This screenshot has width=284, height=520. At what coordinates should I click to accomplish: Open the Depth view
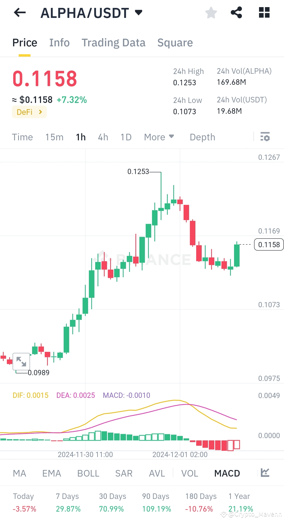(x=202, y=137)
